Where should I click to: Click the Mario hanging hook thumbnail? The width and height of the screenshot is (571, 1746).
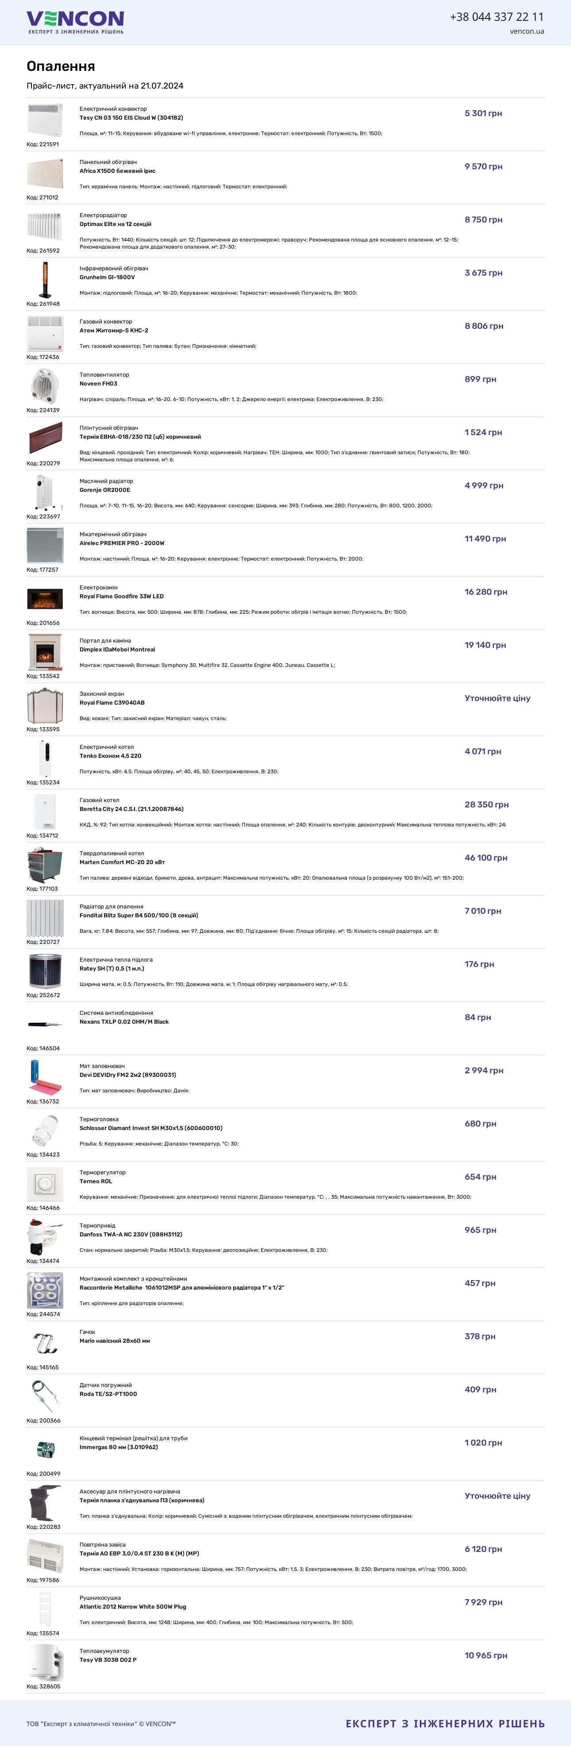(x=45, y=1343)
